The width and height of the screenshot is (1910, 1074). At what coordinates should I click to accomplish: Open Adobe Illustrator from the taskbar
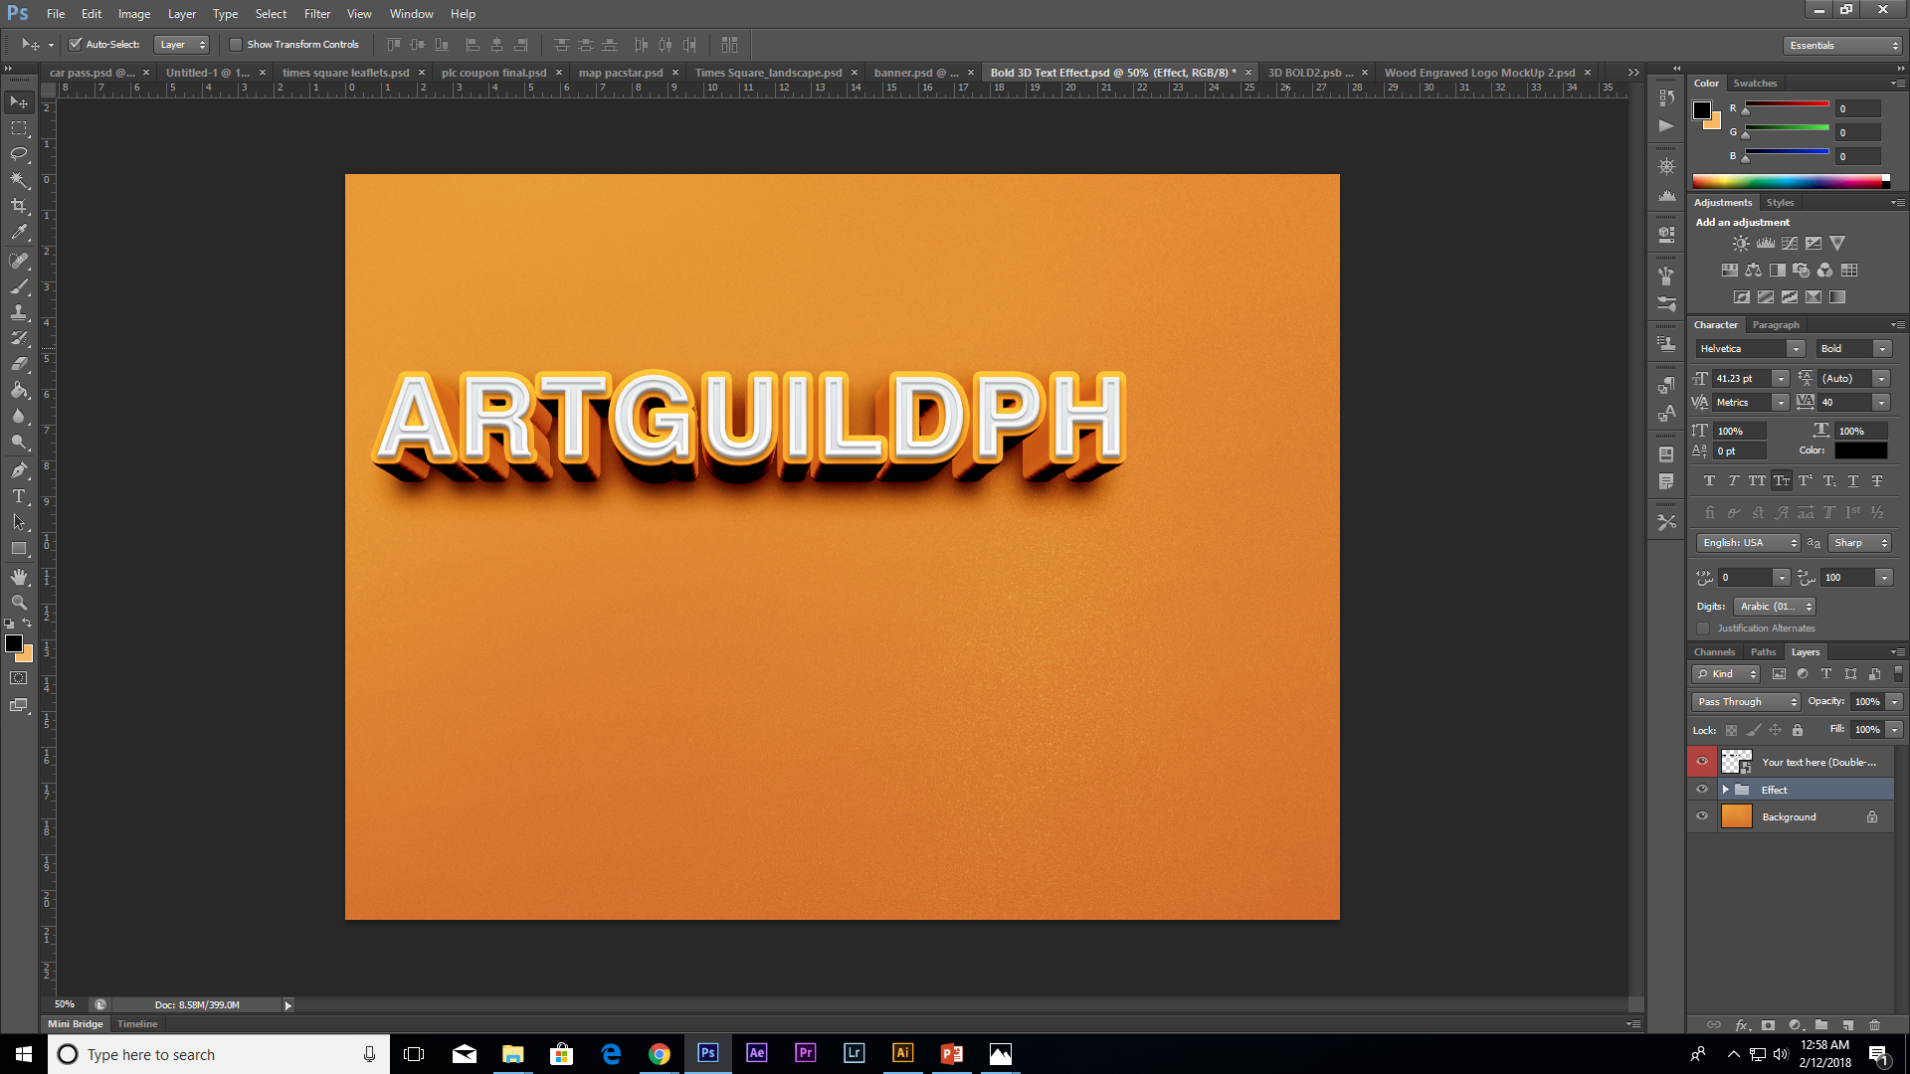click(x=902, y=1053)
